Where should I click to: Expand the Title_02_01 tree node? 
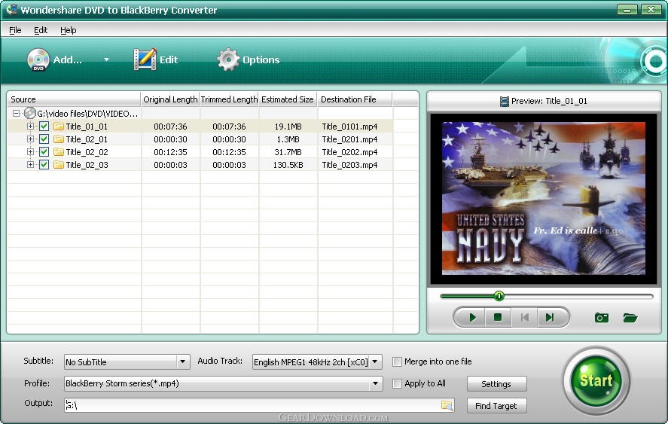[30, 139]
